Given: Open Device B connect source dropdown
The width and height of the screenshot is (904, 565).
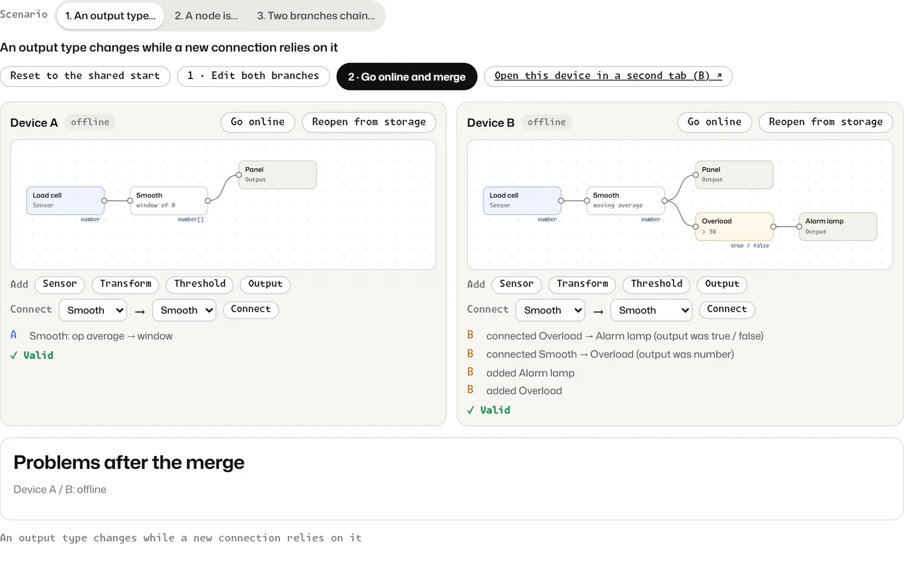Looking at the screenshot, I should [x=550, y=310].
